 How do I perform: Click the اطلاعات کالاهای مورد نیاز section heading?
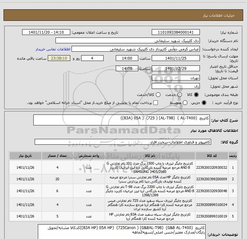click(214, 131)
